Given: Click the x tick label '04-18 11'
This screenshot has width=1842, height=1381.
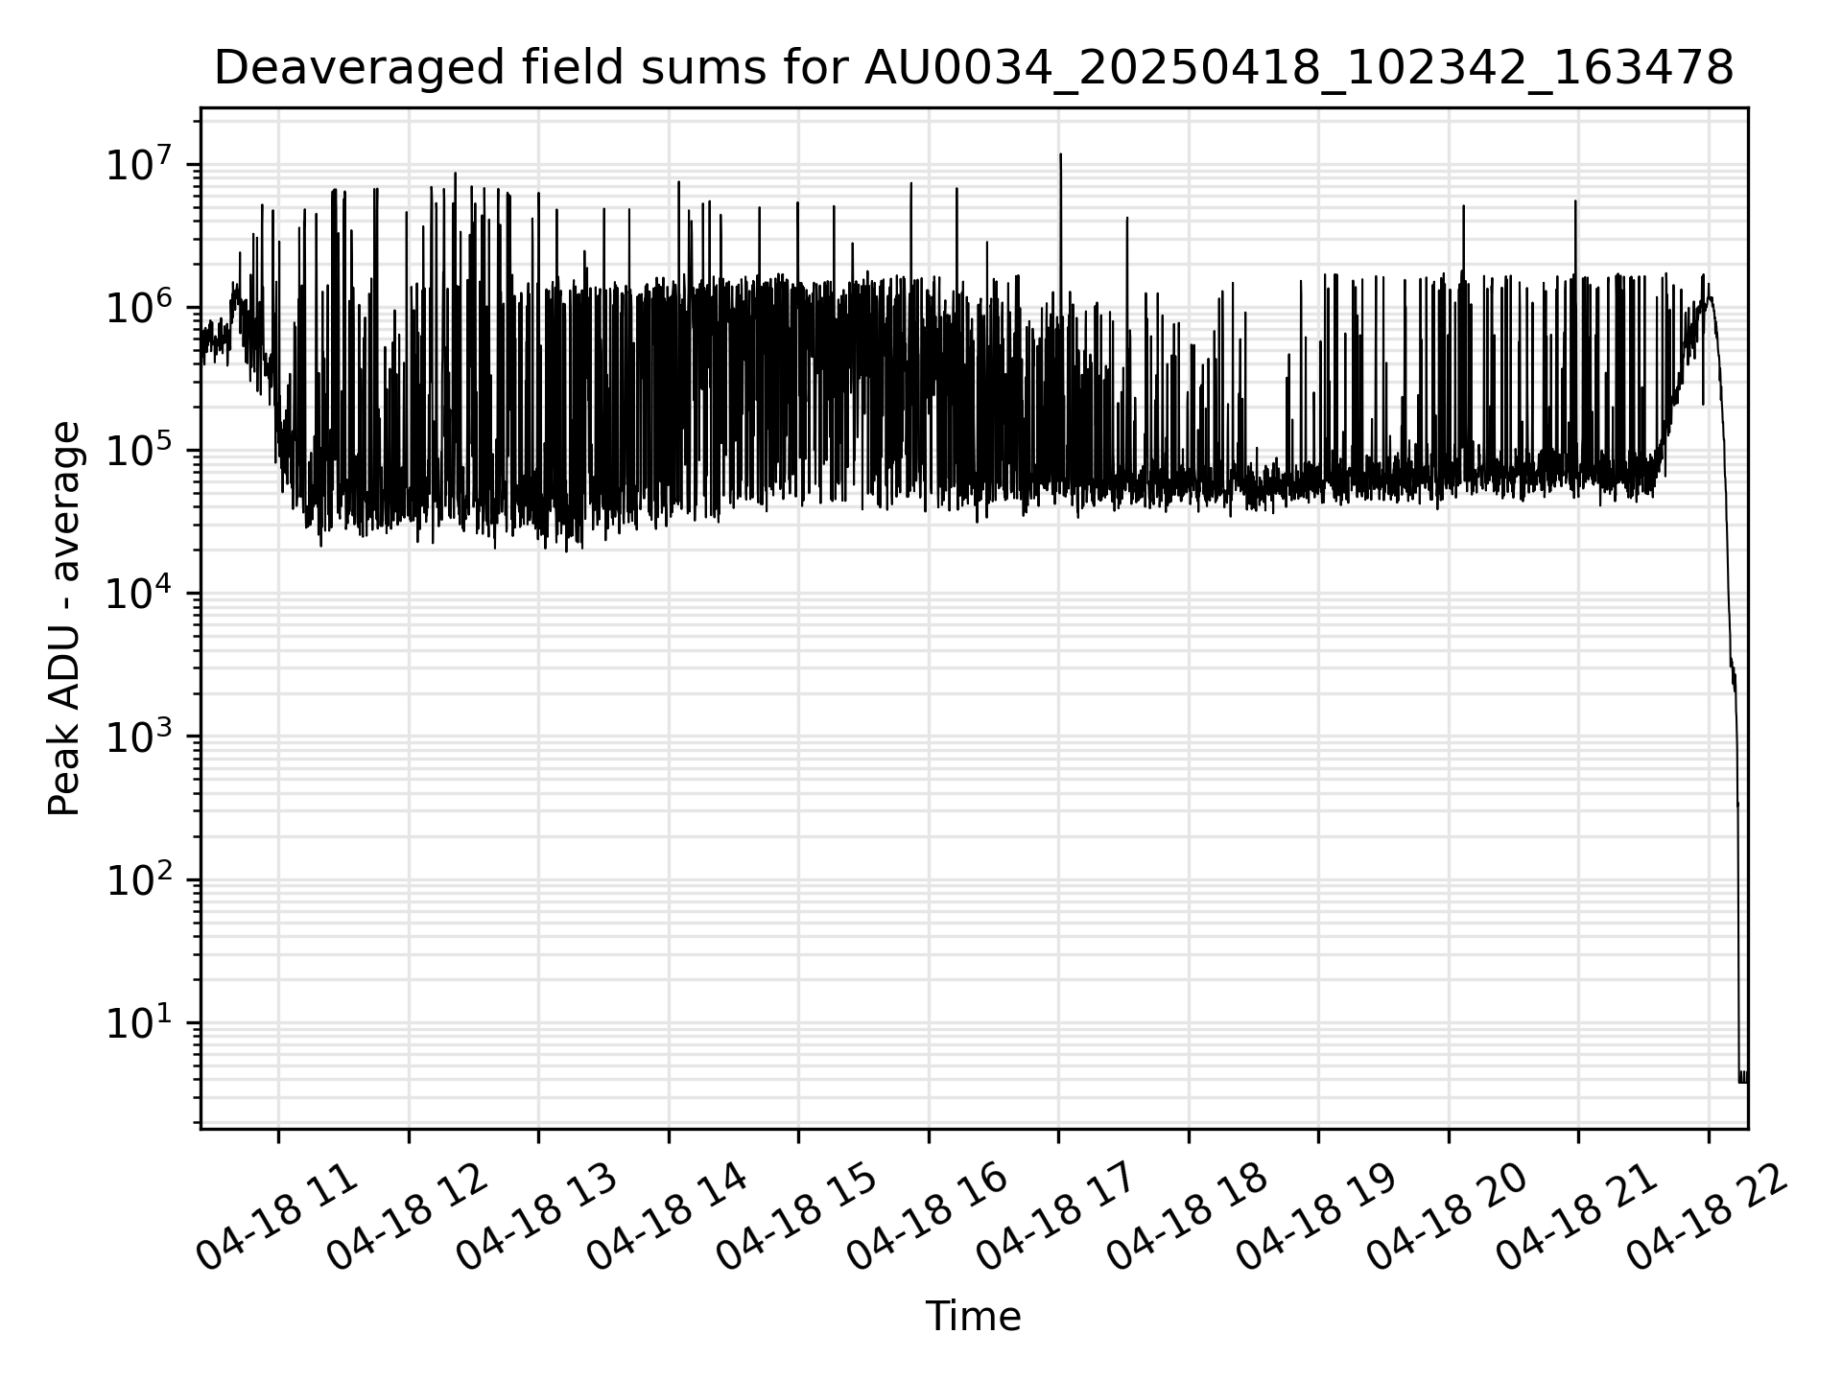Looking at the screenshot, I should [276, 1217].
